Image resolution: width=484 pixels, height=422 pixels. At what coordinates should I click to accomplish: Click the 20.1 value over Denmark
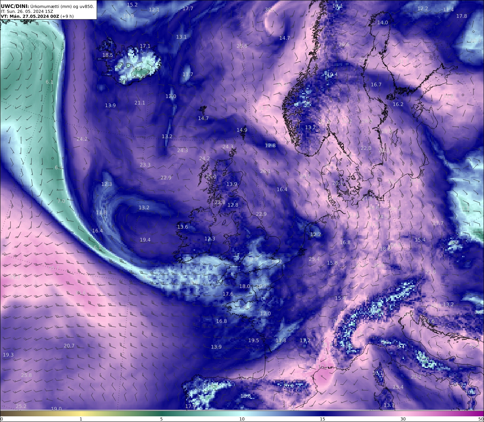click(x=338, y=183)
